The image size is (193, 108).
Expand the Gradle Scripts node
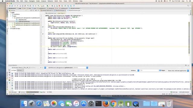coord(9,28)
